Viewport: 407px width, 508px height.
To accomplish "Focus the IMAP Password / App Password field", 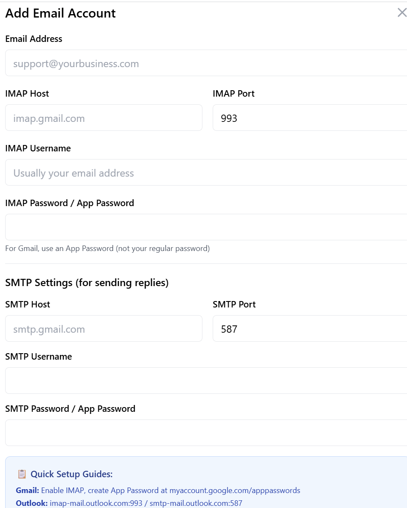I will tap(205, 227).
